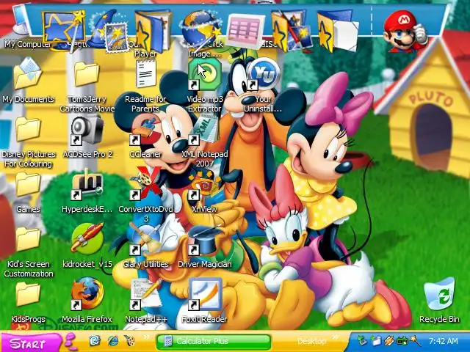Click the camera icon in system tray
Screen dimensions: 470x352
coord(402,340)
